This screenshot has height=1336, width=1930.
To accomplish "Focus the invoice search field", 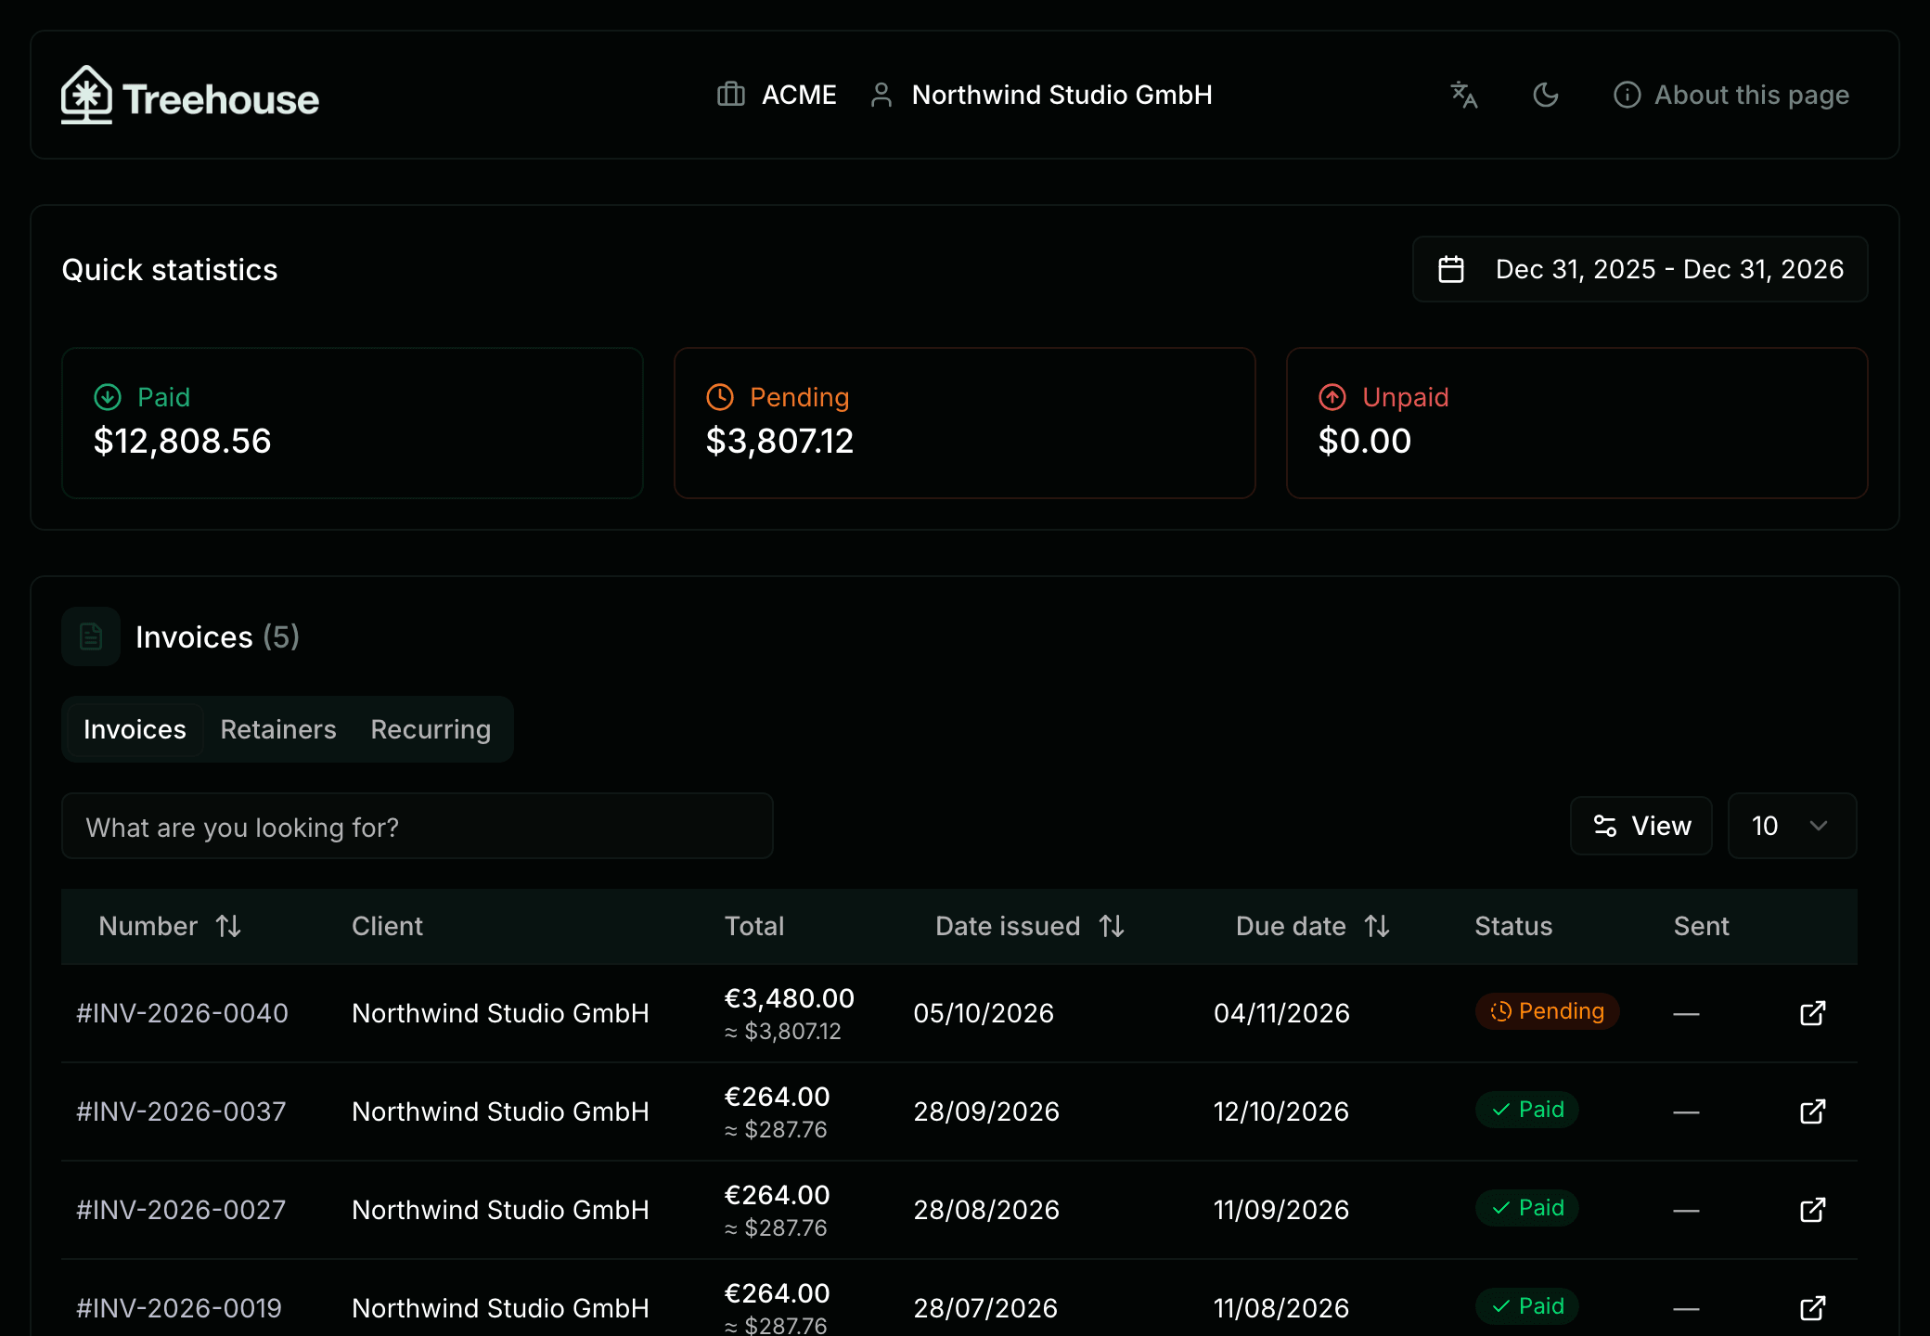I will point(418,826).
